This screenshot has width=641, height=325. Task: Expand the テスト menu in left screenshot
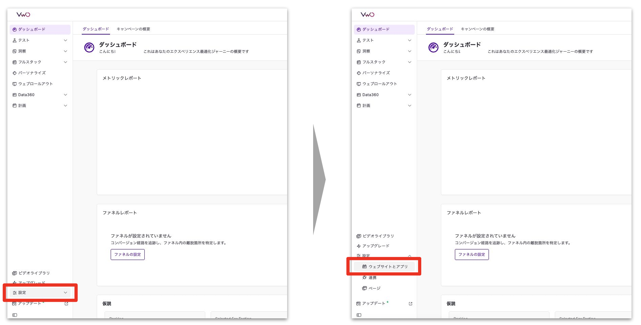pos(65,40)
